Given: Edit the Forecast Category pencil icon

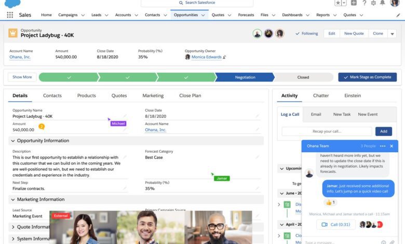Looking at the screenshot, I should pyautogui.click(x=257, y=157).
